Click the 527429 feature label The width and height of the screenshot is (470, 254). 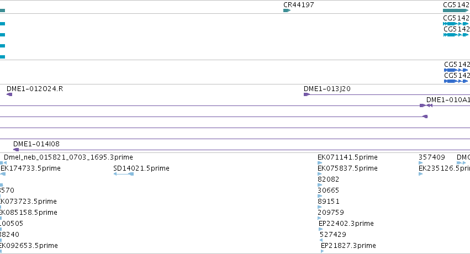click(332, 234)
